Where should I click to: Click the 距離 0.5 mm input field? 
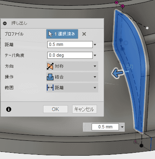pos(70,44)
